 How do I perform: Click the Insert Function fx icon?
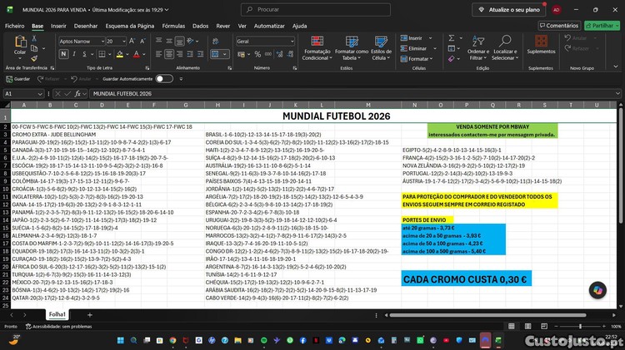point(77,94)
